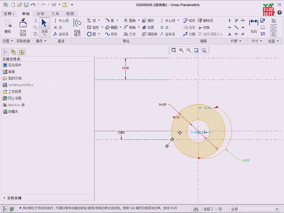Click the zoom in magnifier icon
The height and width of the screenshot is (213, 284).
[181, 50]
